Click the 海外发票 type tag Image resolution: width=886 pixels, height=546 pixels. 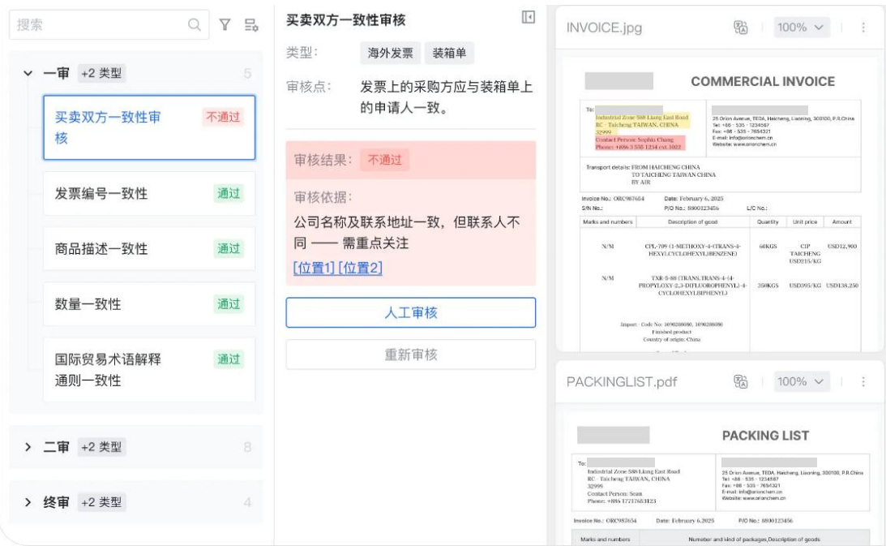point(391,54)
